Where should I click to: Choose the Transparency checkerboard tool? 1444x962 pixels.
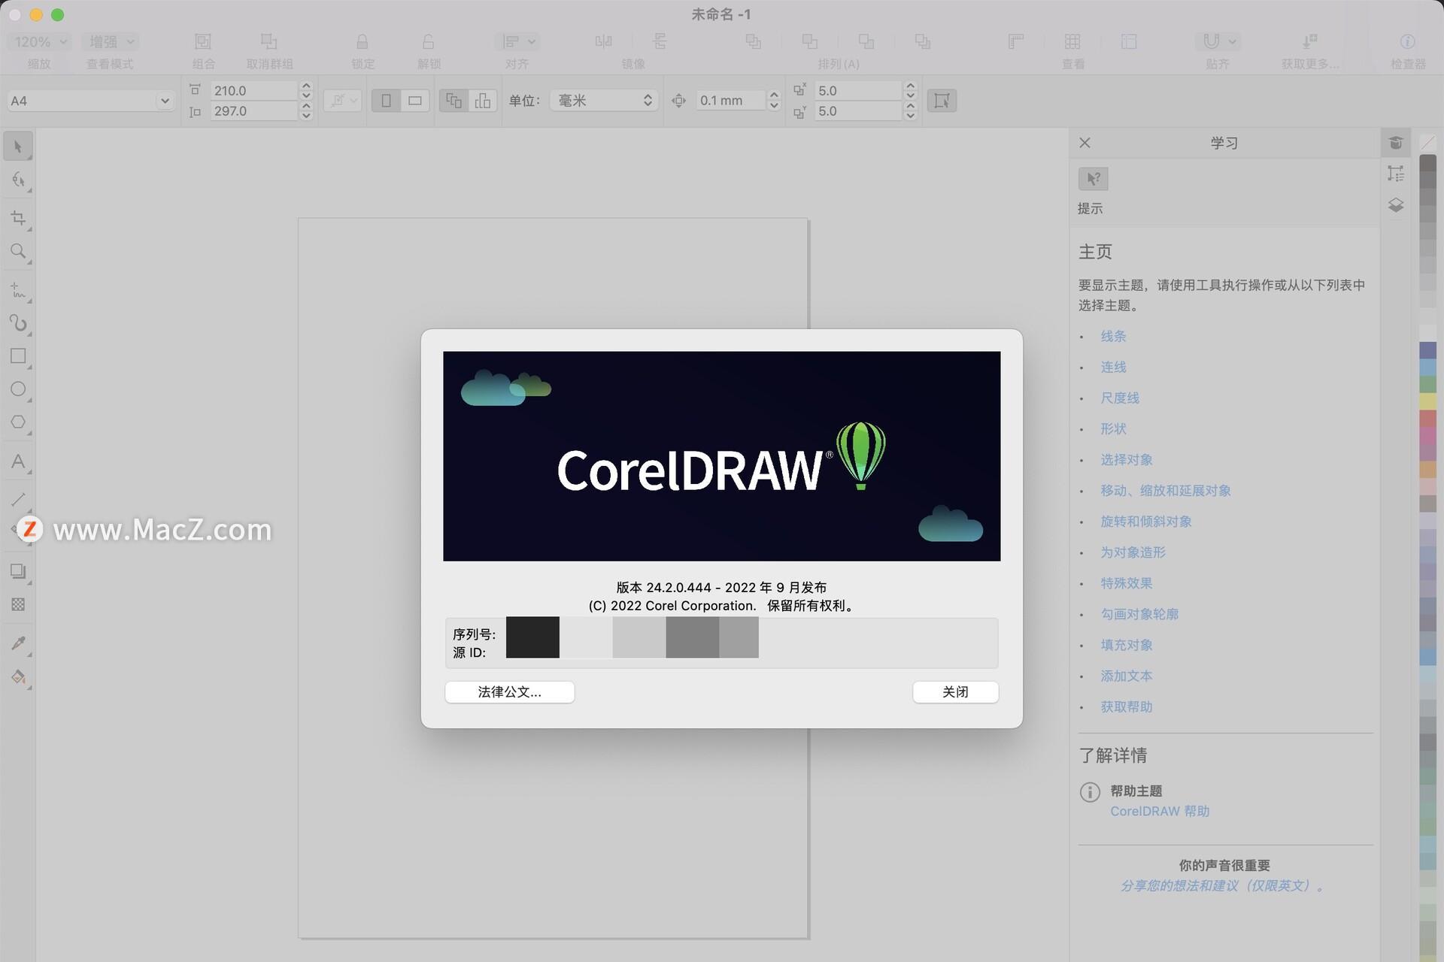(18, 604)
